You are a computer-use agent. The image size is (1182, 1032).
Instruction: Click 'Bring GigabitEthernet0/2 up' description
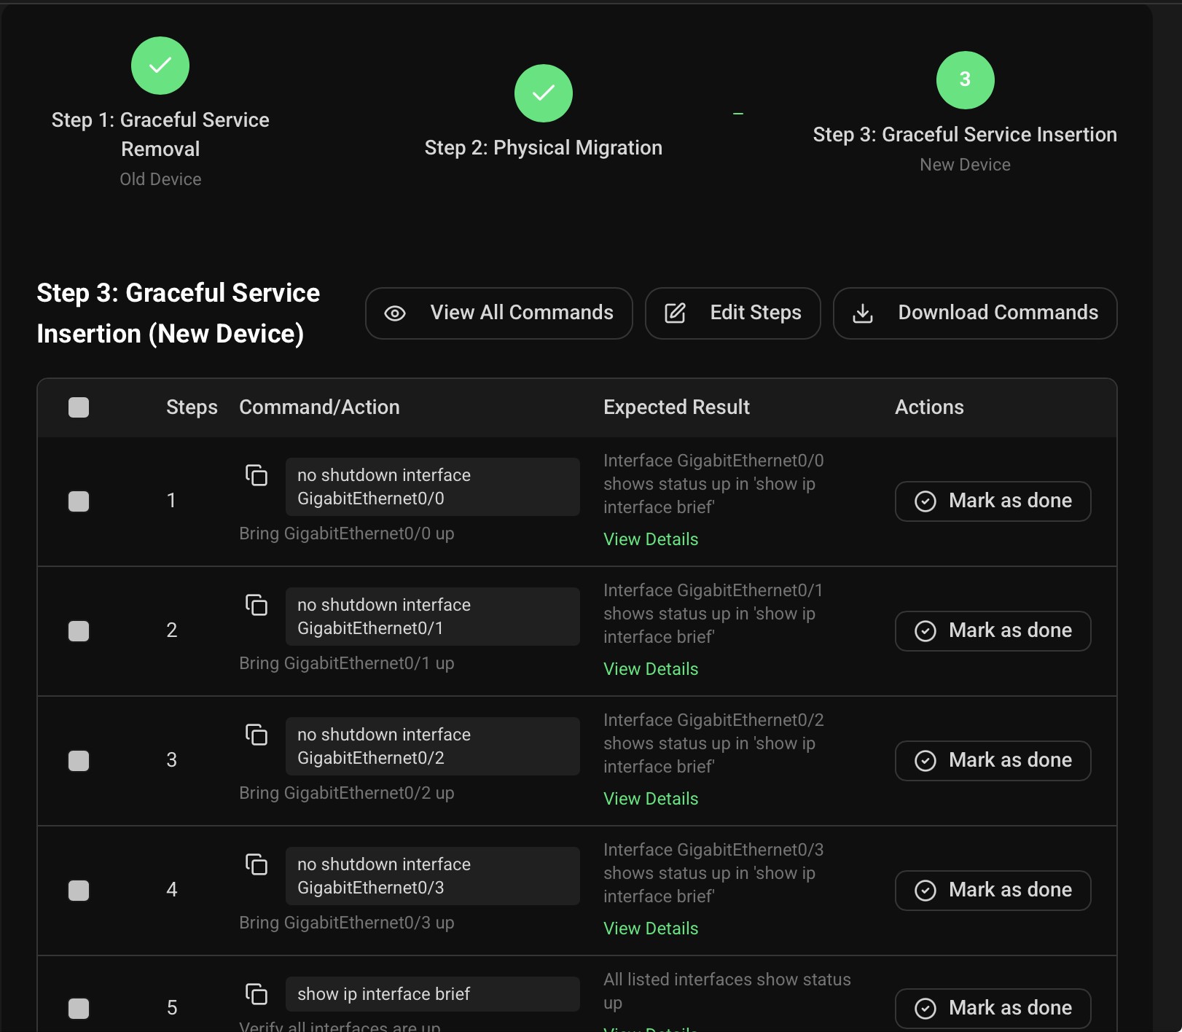tap(347, 793)
